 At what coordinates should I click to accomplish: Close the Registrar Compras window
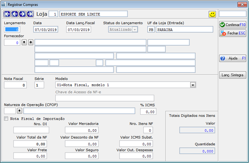point(242,4)
